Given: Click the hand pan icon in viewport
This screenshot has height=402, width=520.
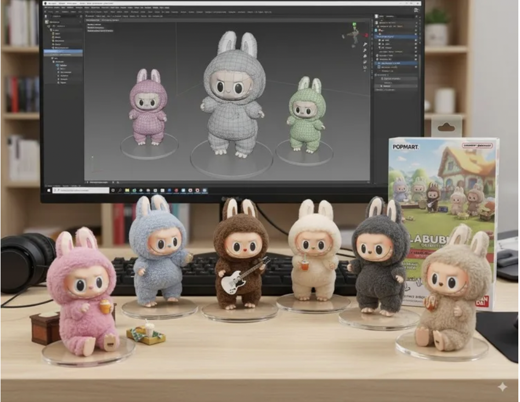Looking at the screenshot, I should click(365, 56).
